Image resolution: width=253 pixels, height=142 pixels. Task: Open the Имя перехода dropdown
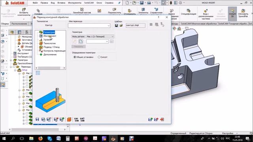coord(109,25)
